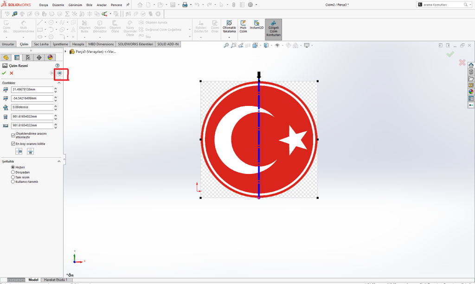This screenshot has height=284, width=475.
Task: Select the Kullanıcı tanımlı radio button
Action: tap(13, 182)
